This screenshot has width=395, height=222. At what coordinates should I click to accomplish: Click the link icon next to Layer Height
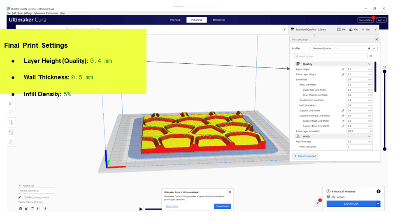point(343,69)
